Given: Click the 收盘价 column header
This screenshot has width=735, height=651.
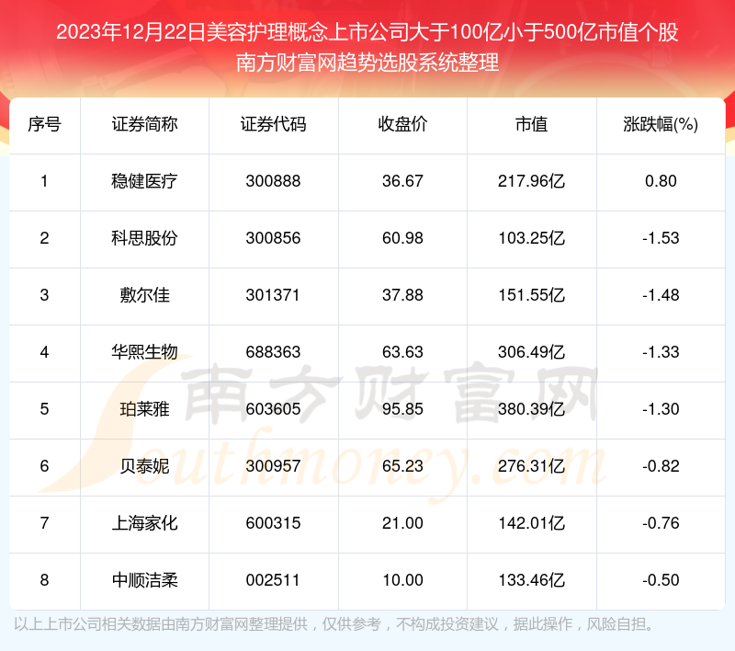Looking at the screenshot, I should click(402, 125).
